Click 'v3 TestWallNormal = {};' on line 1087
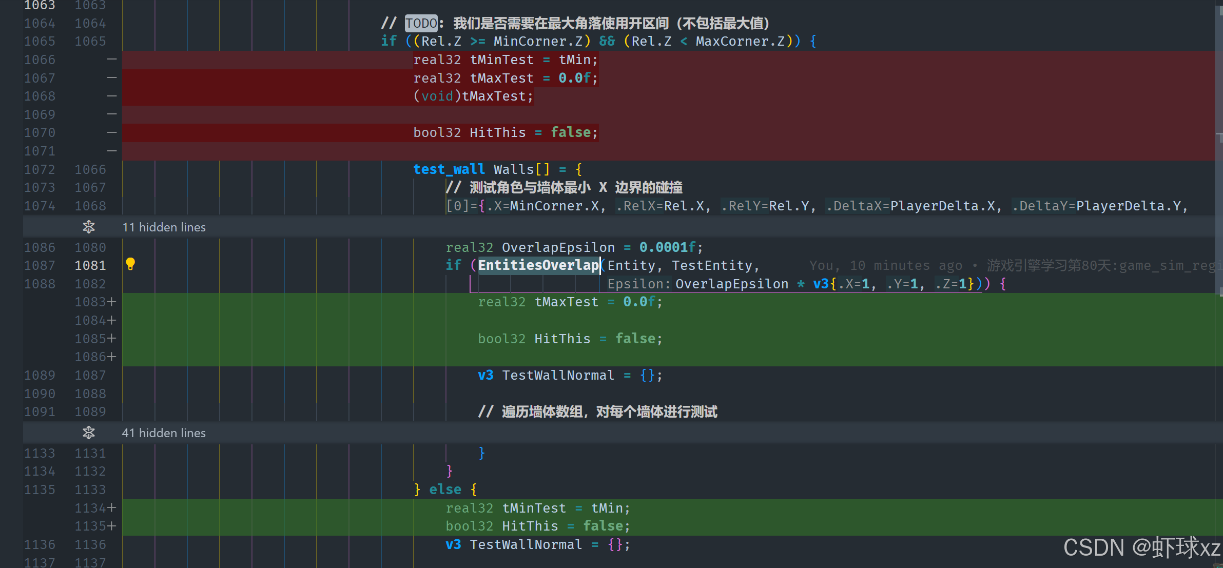Screen dimensions: 1223x568 [x=570, y=375]
